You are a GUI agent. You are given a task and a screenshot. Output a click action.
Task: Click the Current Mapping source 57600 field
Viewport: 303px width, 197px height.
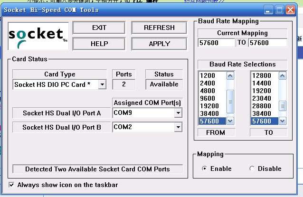pos(216,43)
